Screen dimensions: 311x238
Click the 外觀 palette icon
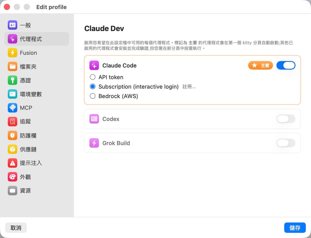pos(12,177)
